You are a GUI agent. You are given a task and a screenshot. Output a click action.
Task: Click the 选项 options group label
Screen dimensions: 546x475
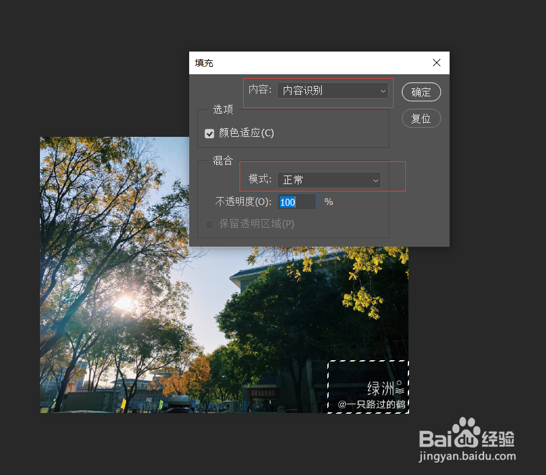tap(222, 110)
